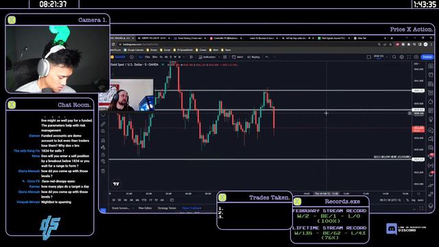Open the layout setup square icon
The width and height of the screenshot is (439, 247).
tap(369, 57)
